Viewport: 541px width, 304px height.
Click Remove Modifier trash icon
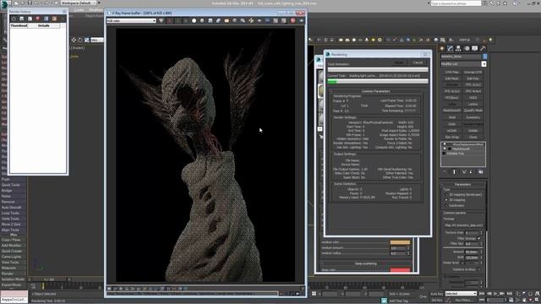tap(471, 171)
